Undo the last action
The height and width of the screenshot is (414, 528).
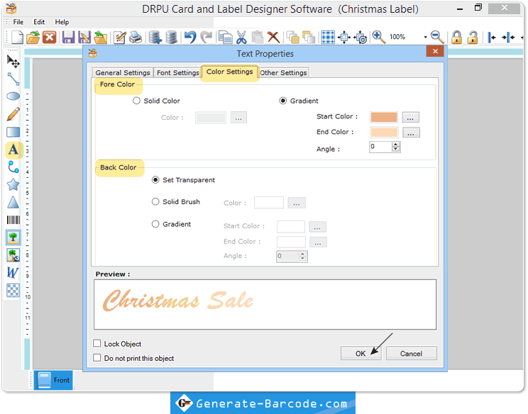[190, 37]
